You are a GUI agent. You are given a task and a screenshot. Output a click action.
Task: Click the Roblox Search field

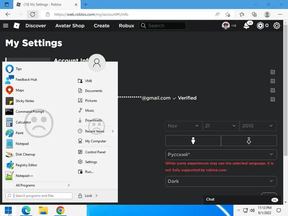coord(162,26)
